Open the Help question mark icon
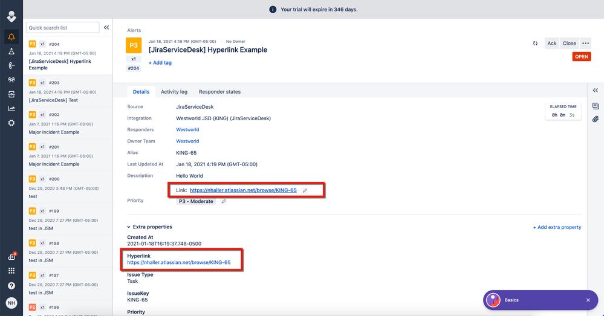This screenshot has width=604, height=316. pyautogui.click(x=11, y=286)
